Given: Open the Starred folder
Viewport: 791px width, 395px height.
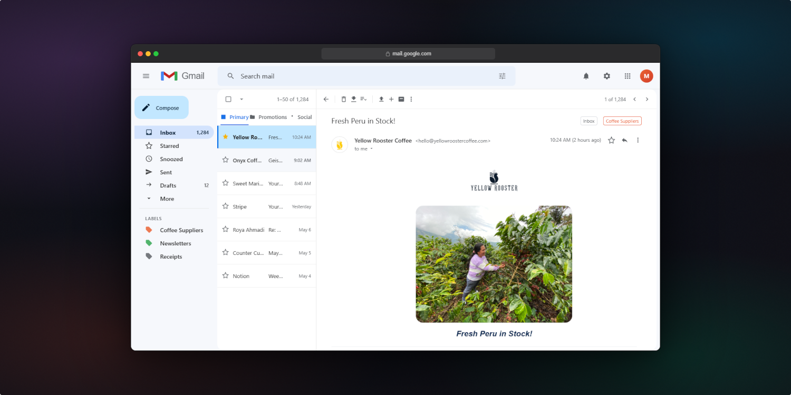Looking at the screenshot, I should 174,146.
